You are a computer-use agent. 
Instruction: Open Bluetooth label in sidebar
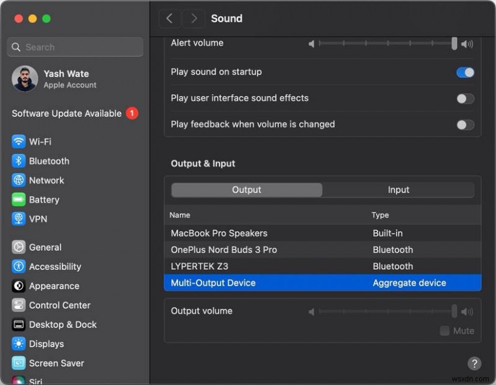[x=49, y=161]
